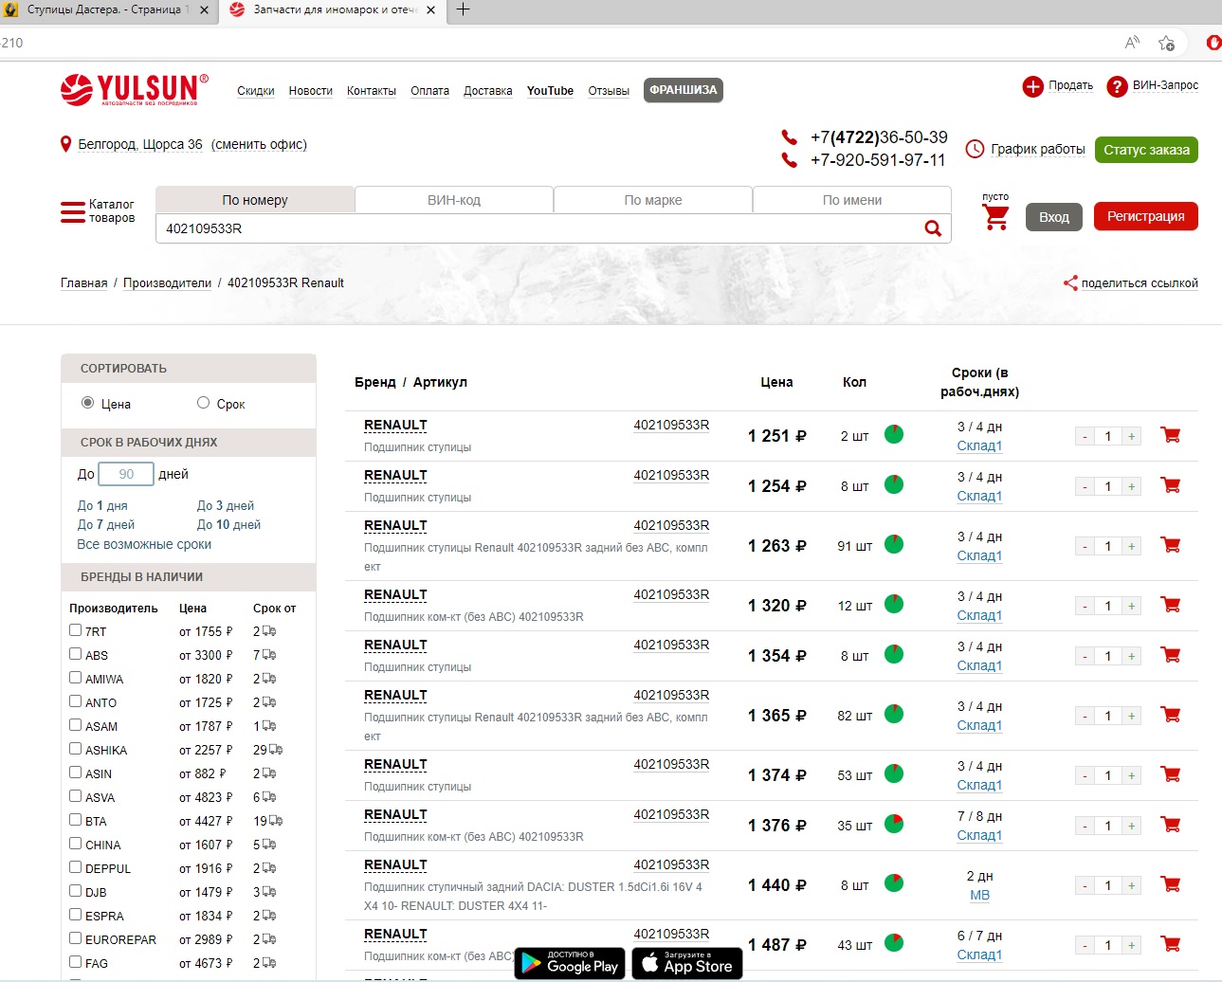Click the App Store badge

coord(687,963)
